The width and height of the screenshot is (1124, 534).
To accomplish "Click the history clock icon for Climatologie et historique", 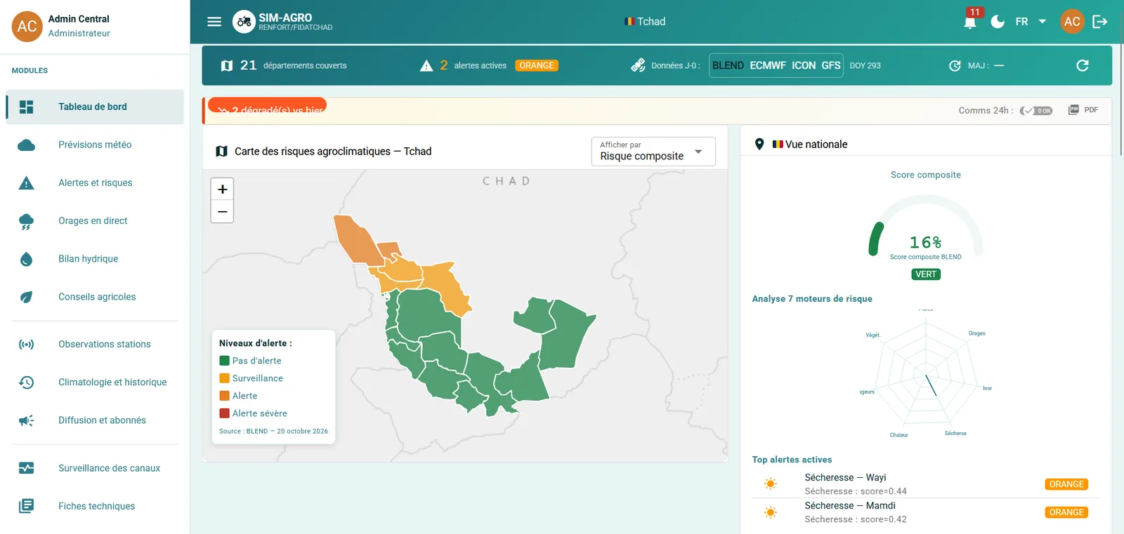I will [27, 382].
